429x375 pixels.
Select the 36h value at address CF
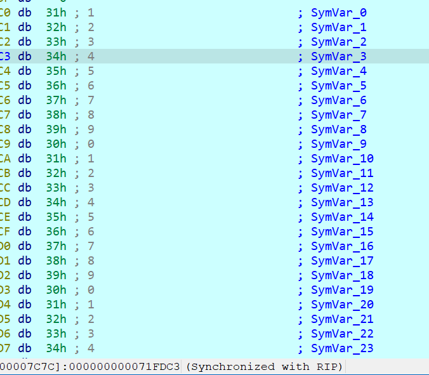tap(56, 232)
